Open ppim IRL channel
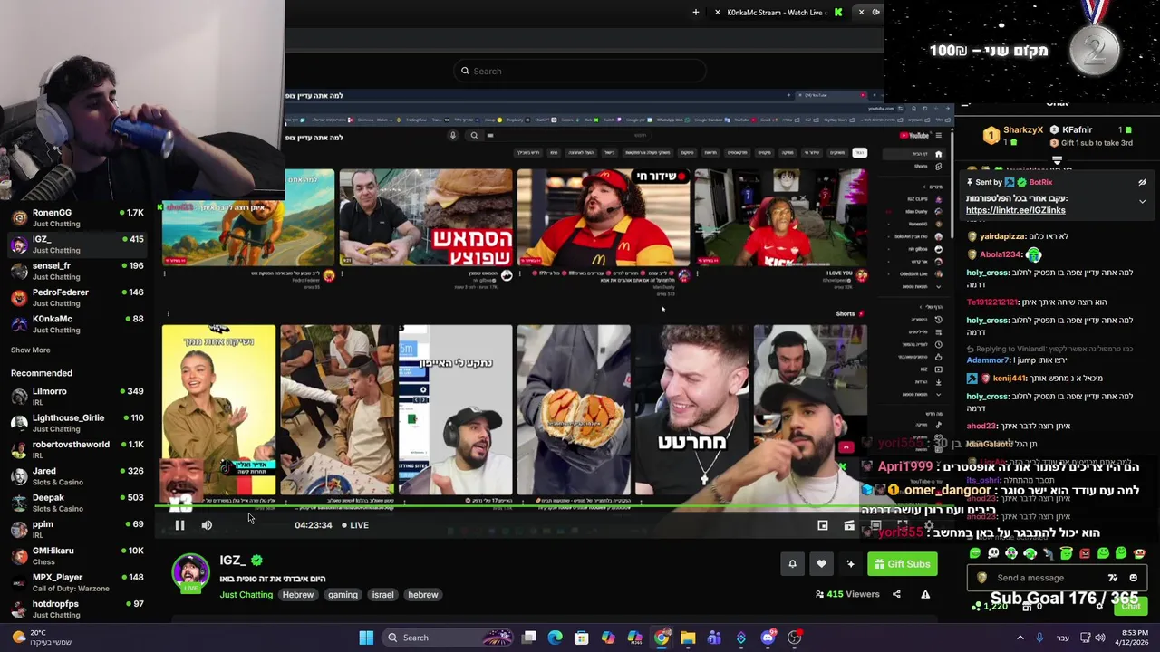 [x=77, y=529]
